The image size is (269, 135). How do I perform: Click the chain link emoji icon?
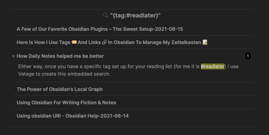[104, 42]
